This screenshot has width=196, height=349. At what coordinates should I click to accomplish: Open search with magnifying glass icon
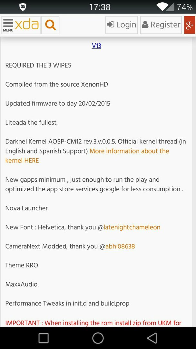pos(50,25)
